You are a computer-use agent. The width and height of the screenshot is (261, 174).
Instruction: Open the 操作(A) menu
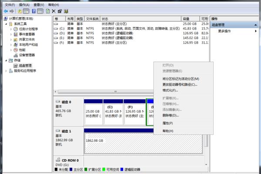click(x=24, y=5)
